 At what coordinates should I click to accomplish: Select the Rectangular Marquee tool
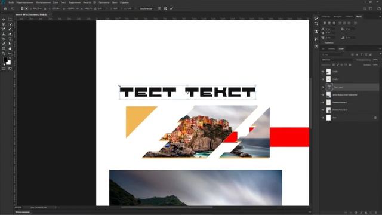coord(10,19)
